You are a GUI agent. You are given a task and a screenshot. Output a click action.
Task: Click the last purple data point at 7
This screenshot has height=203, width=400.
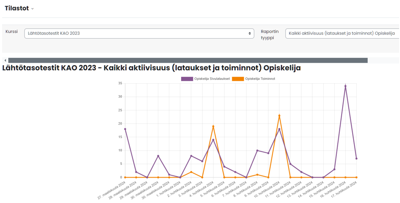(x=356, y=158)
